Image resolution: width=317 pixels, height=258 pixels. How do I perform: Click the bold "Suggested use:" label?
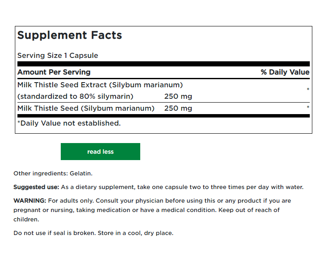[x=36, y=187]
